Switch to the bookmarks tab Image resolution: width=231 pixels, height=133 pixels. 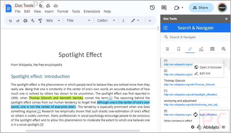179,49
